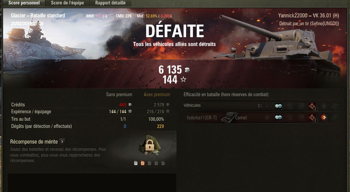
Task: Open the Rapport détaillé tab
Action: pos(110,3)
